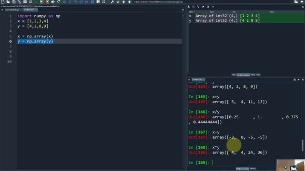
Task: Edit the working directory path field
Action: (213, 2)
